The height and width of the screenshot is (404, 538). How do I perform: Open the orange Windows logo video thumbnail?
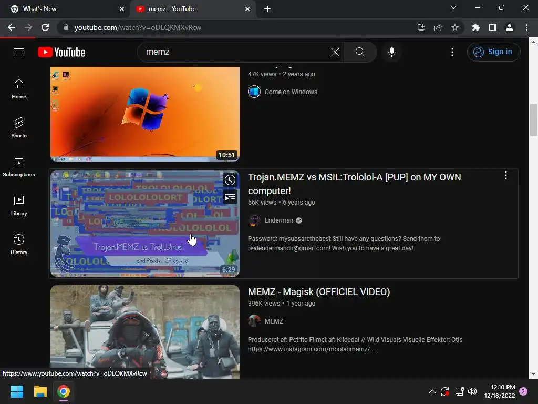(x=145, y=114)
